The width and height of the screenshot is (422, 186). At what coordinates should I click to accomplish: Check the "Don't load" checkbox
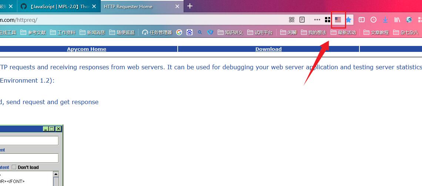pos(14,167)
